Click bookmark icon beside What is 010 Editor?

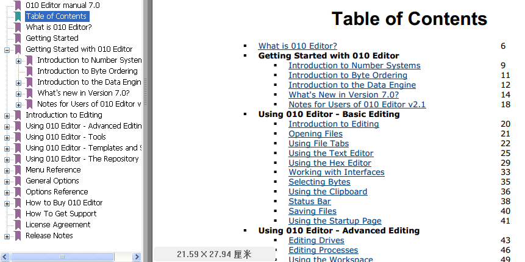pos(18,27)
